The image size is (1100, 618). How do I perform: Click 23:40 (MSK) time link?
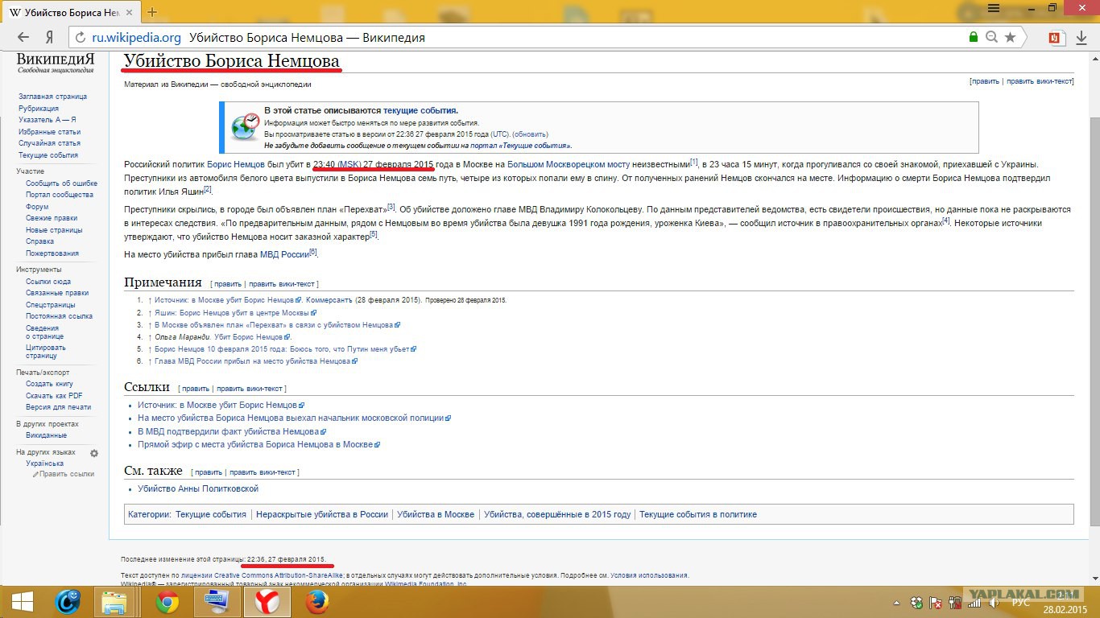pos(337,164)
